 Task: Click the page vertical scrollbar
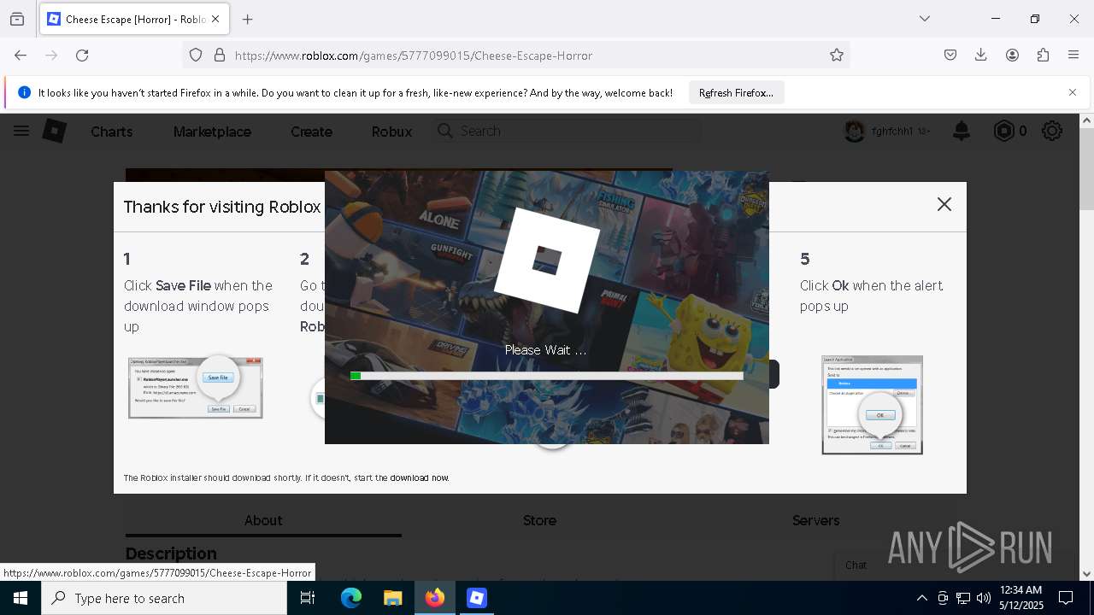point(1086,171)
